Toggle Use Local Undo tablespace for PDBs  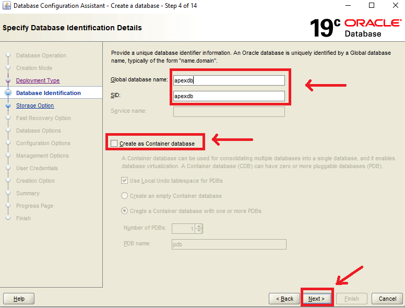(x=125, y=181)
